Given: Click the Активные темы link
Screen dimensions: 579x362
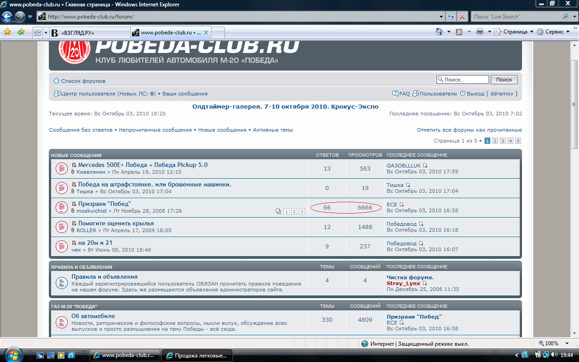Looking at the screenshot, I should click(x=273, y=130).
